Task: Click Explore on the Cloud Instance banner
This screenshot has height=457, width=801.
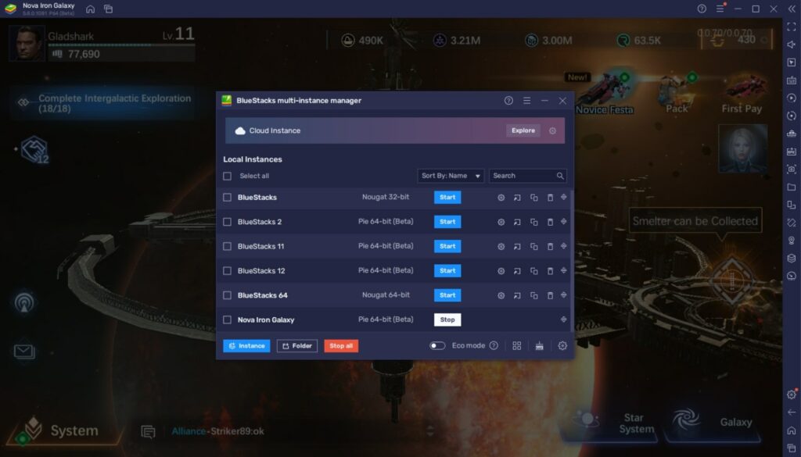Action: pos(523,130)
